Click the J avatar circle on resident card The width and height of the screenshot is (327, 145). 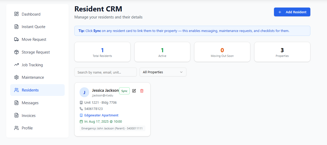point(84,92)
